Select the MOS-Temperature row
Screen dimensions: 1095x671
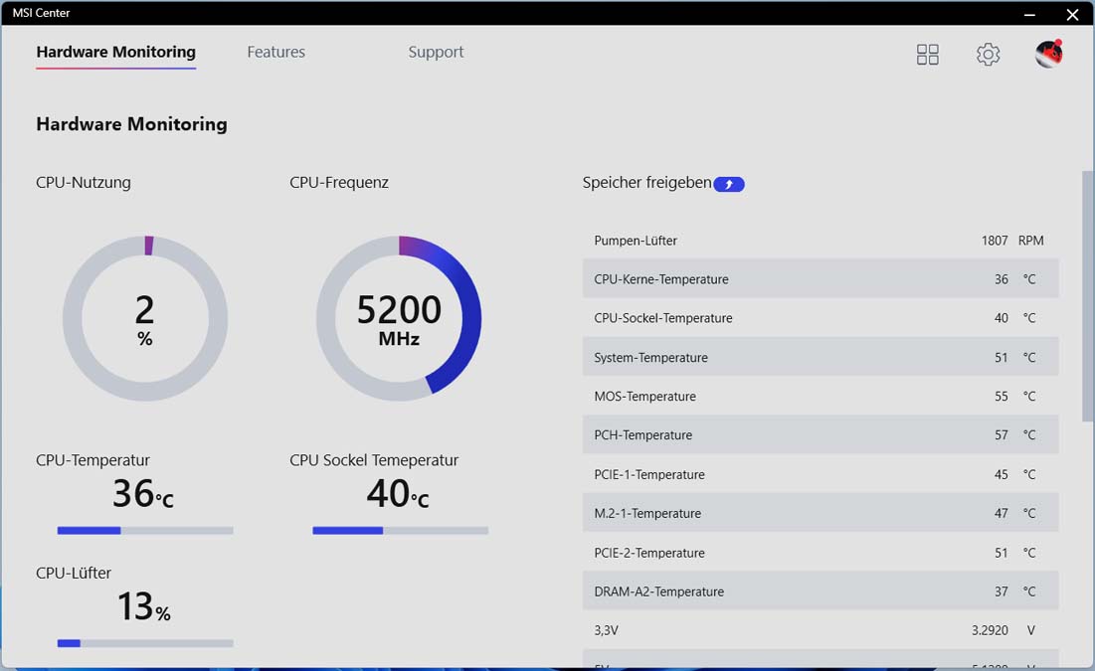[821, 396]
